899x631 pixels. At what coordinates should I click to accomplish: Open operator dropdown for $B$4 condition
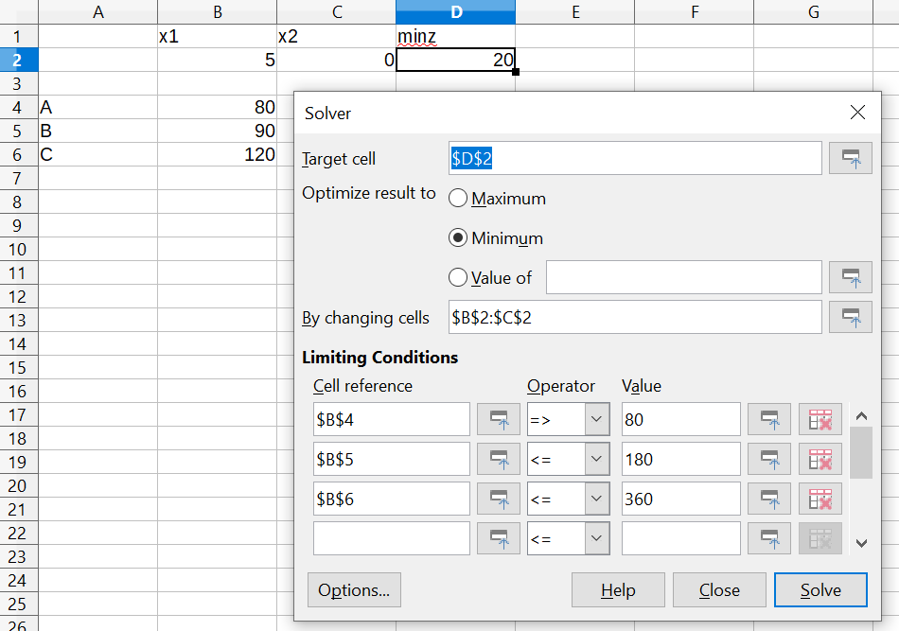tap(597, 419)
